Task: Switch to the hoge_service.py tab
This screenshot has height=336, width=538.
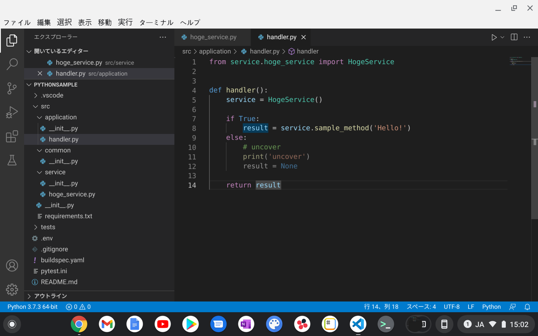Action: [x=213, y=37]
